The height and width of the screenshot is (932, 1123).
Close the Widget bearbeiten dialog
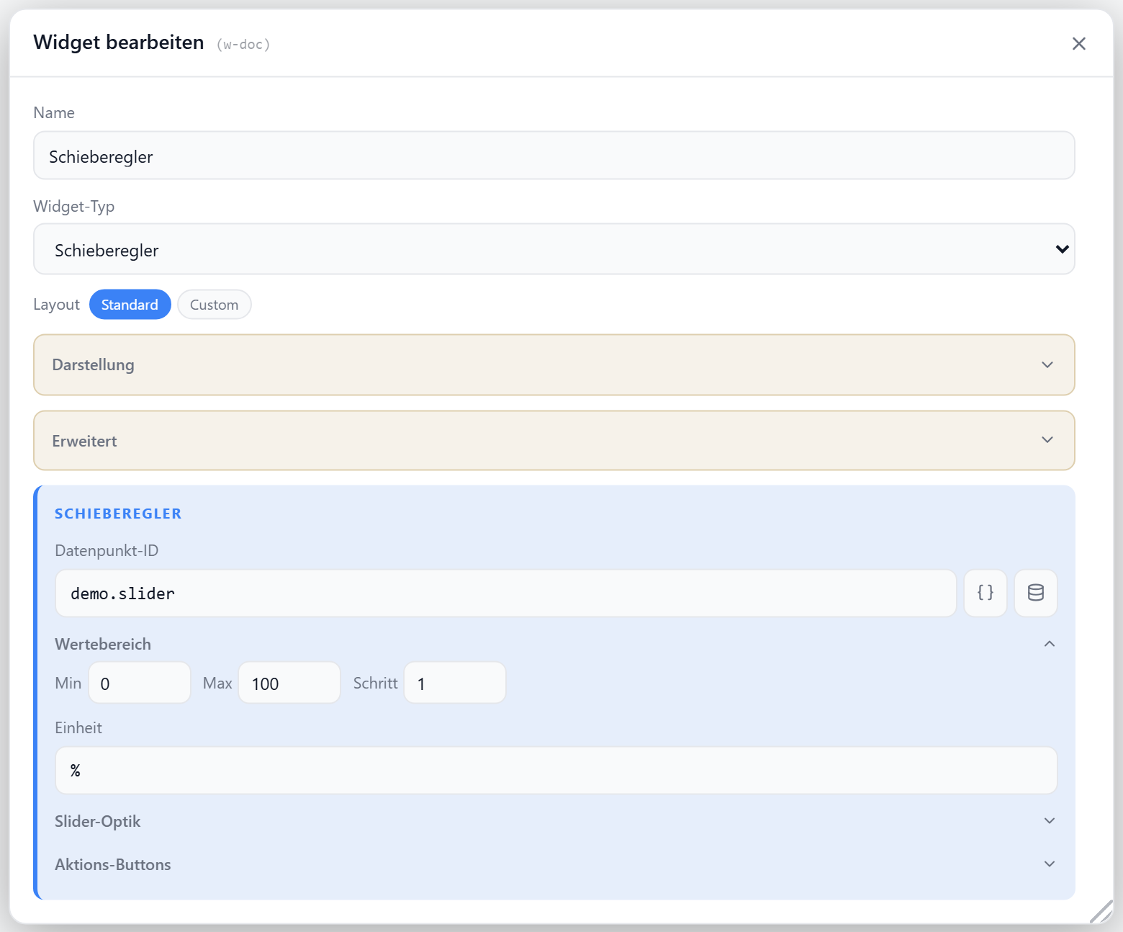tap(1078, 44)
